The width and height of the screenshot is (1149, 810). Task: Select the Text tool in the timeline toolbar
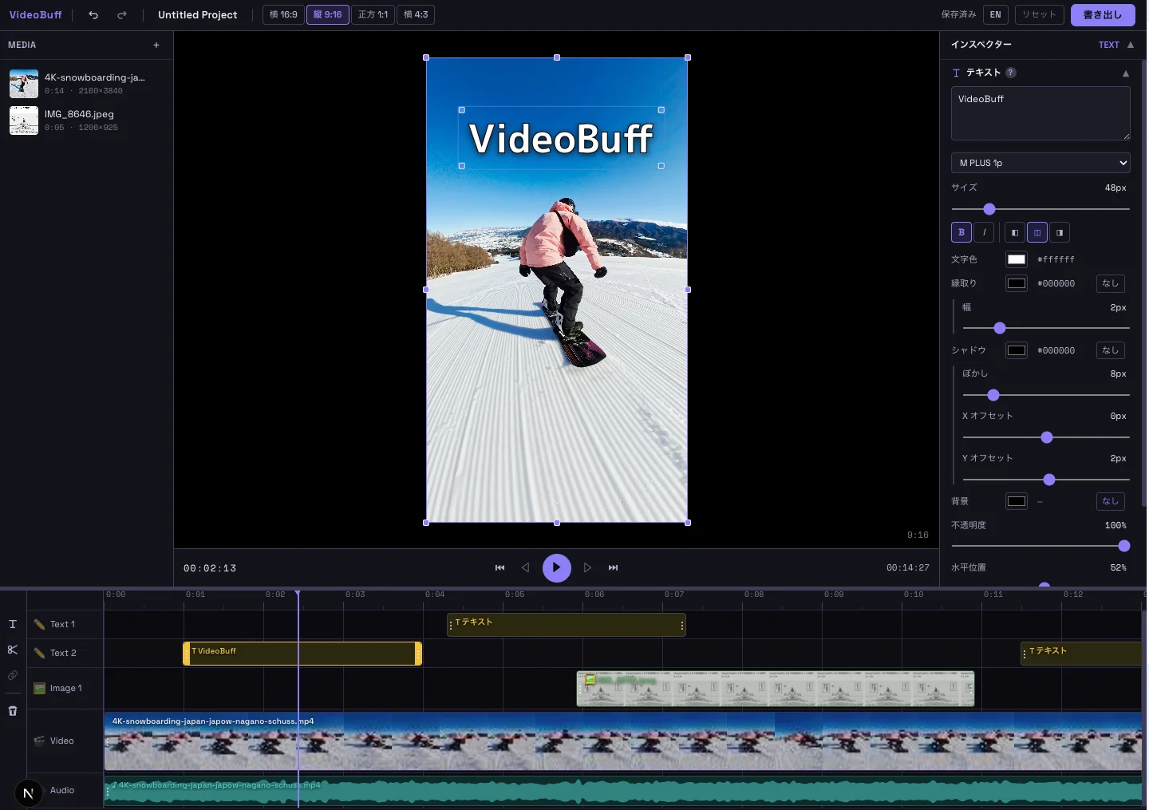pyautogui.click(x=12, y=624)
